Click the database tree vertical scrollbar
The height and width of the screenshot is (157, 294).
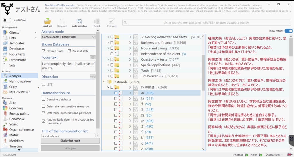coord(203,73)
